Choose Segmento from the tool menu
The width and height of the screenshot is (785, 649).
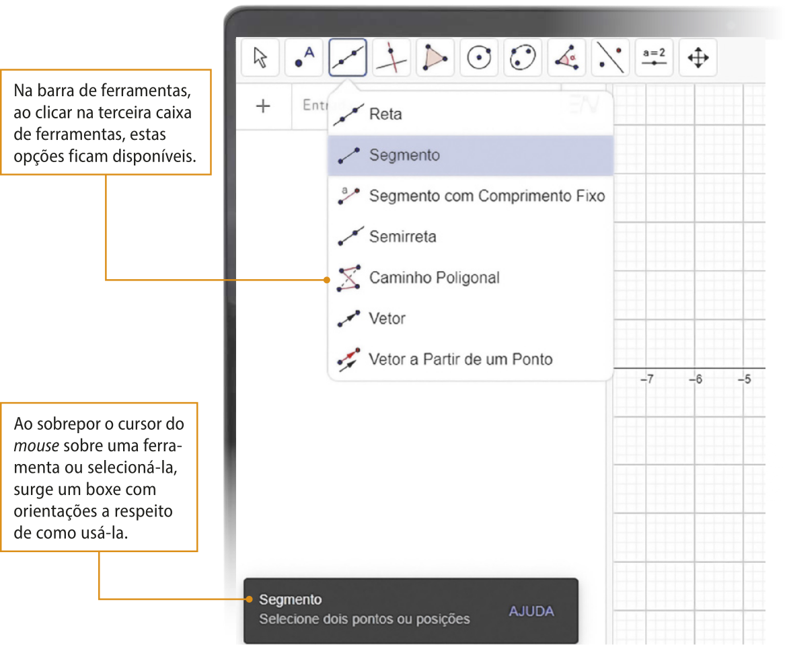click(x=471, y=155)
